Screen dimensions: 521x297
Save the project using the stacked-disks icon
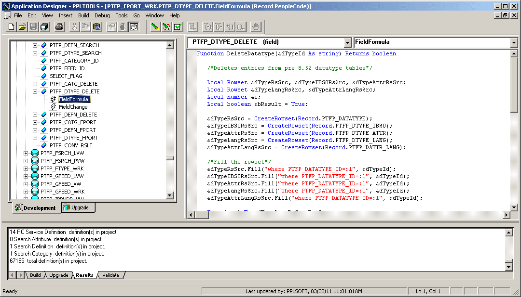click(44, 26)
